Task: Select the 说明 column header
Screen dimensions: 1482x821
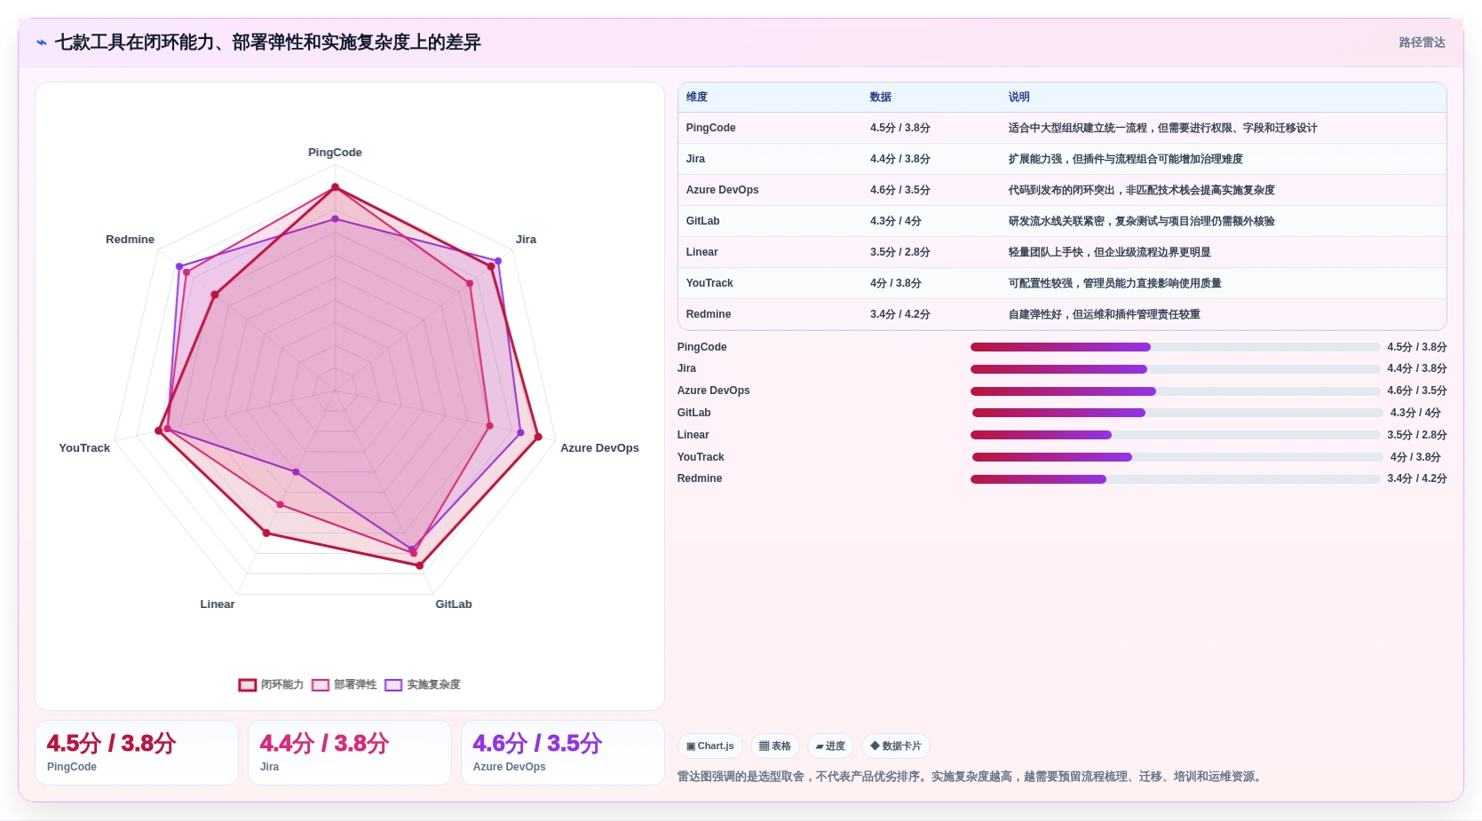Action: point(1018,97)
